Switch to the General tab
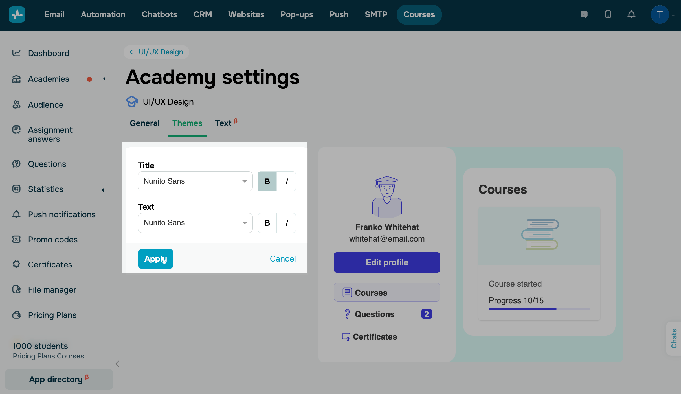The image size is (681, 394). click(144, 123)
